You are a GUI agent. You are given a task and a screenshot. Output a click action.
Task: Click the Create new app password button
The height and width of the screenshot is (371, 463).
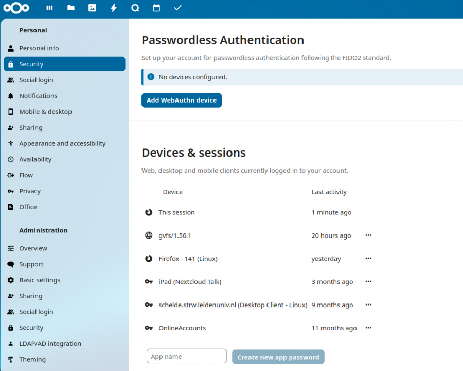pos(278,357)
